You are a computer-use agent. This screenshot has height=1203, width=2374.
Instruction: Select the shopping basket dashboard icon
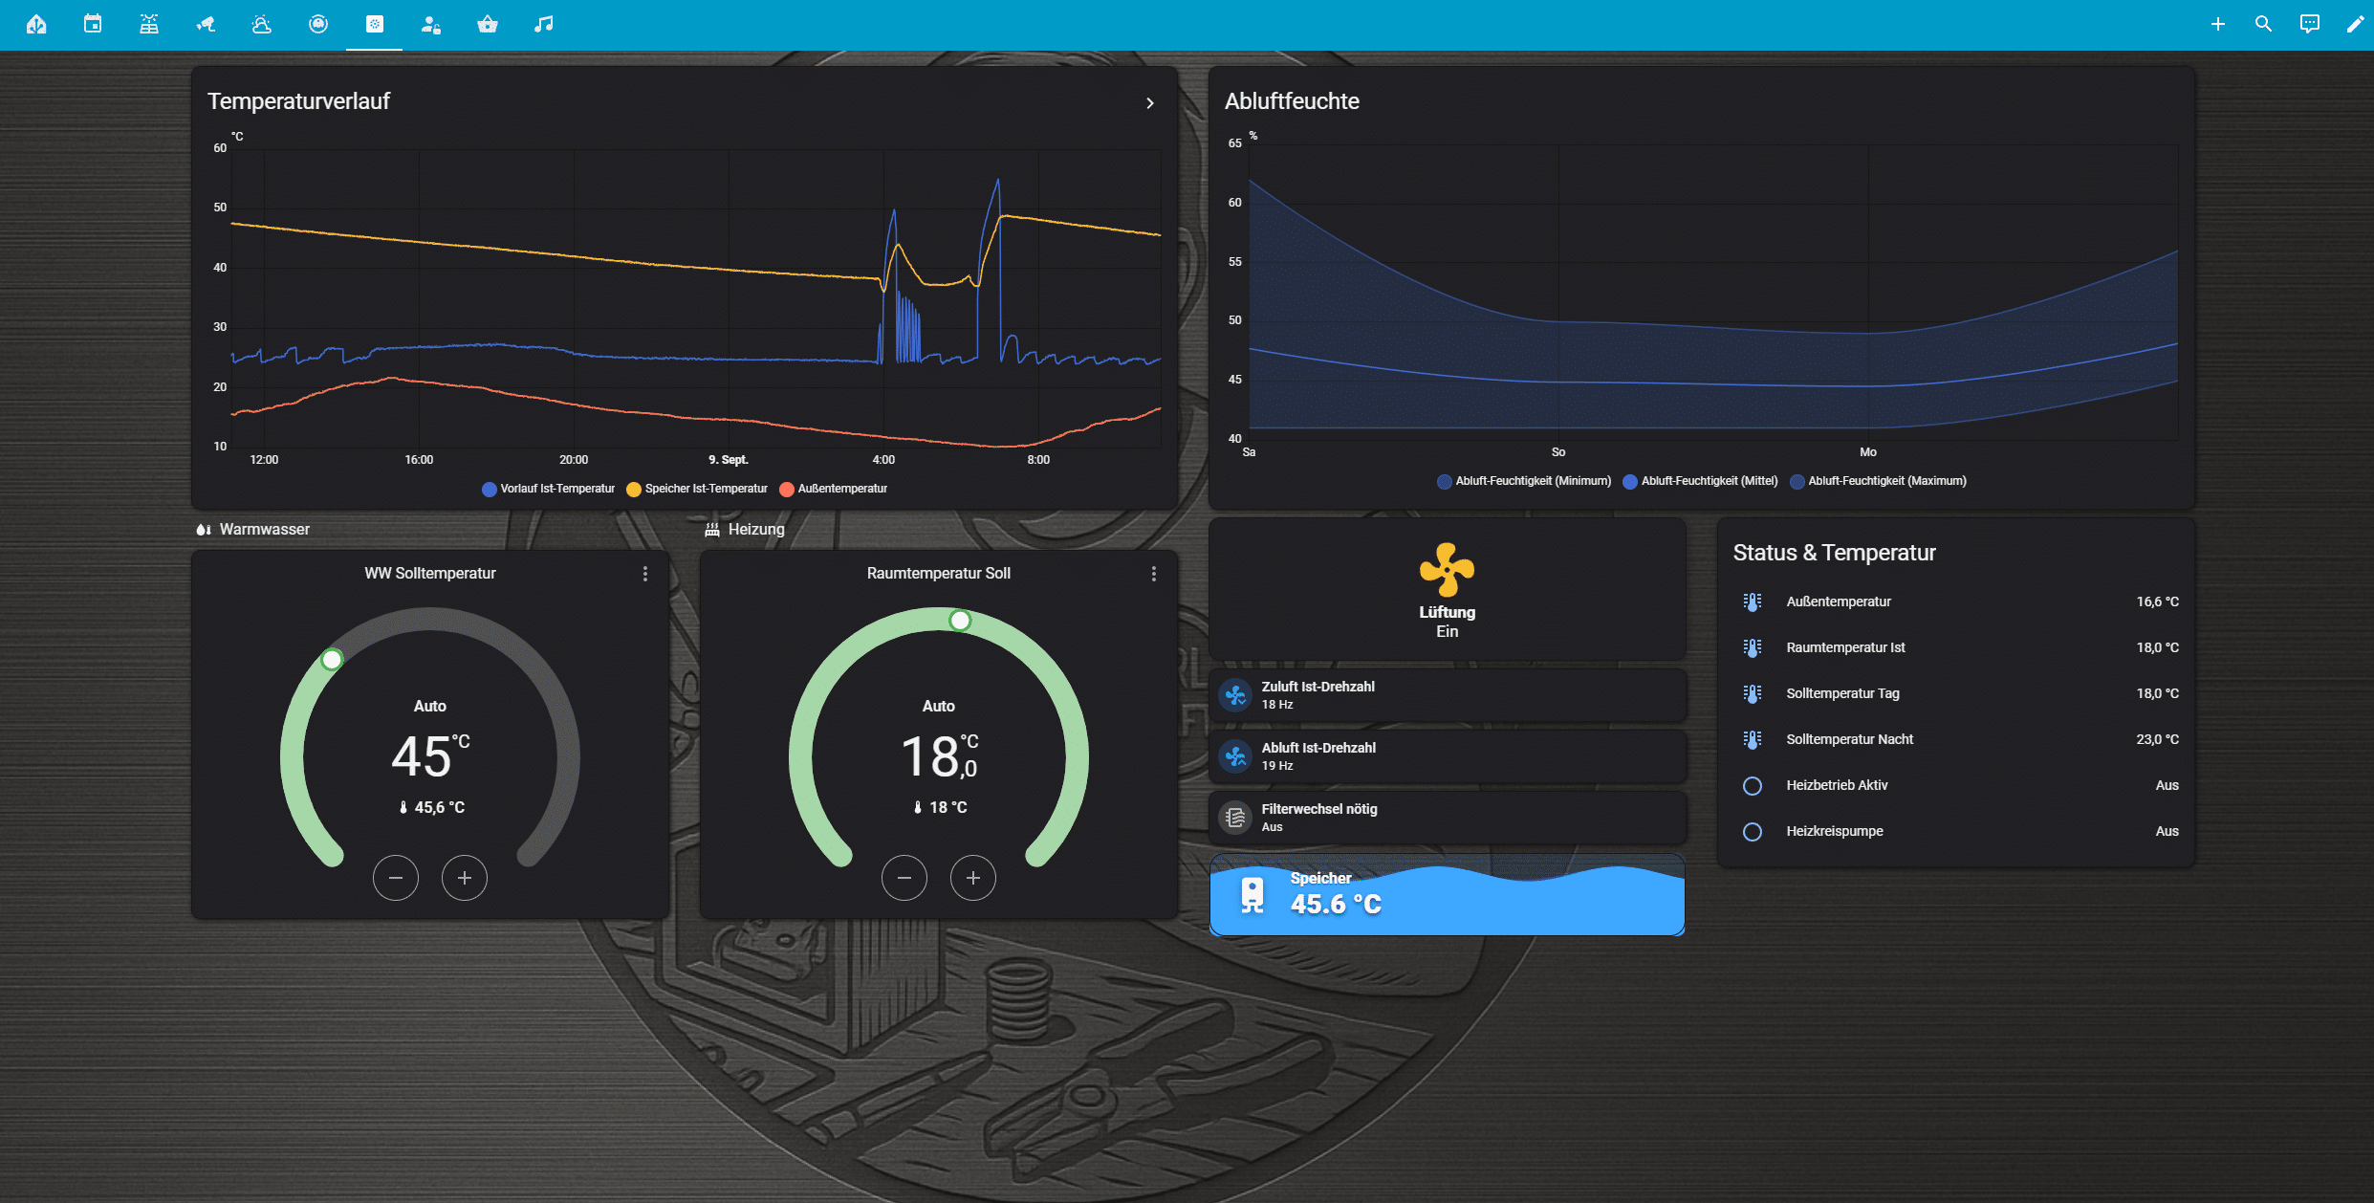[488, 24]
